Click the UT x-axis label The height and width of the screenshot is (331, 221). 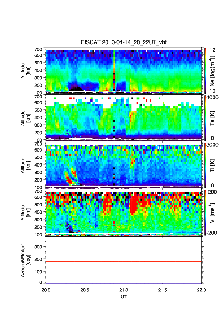(124, 297)
